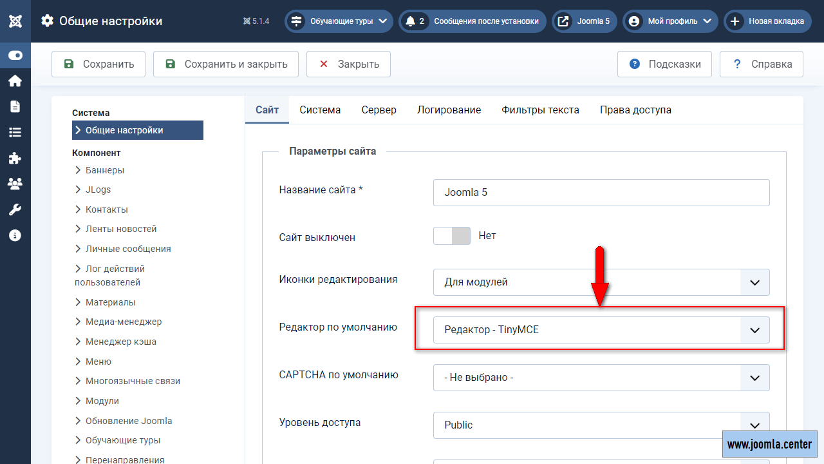
Task: Expand the Редактор по умолчанию dropdown
Action: pyautogui.click(x=601, y=330)
